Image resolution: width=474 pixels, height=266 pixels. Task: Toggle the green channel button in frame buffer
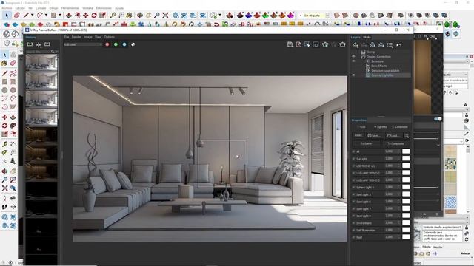point(116,44)
